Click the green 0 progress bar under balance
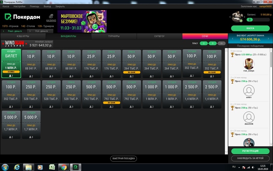The width and height of the screenshot is (273, 171). point(258,20)
